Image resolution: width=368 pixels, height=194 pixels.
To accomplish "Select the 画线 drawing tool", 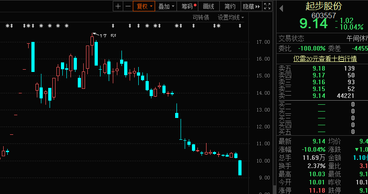I will coord(208,6).
